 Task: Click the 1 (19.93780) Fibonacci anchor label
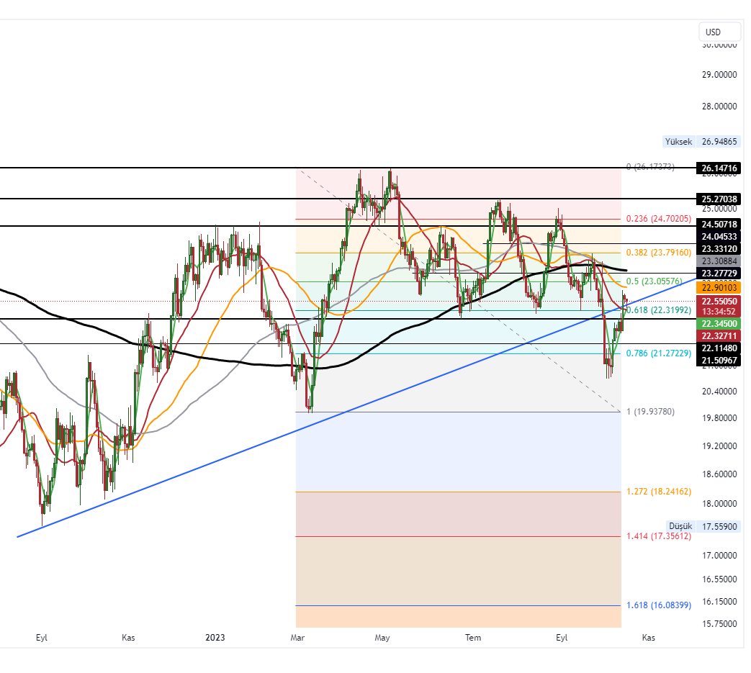tap(649, 412)
